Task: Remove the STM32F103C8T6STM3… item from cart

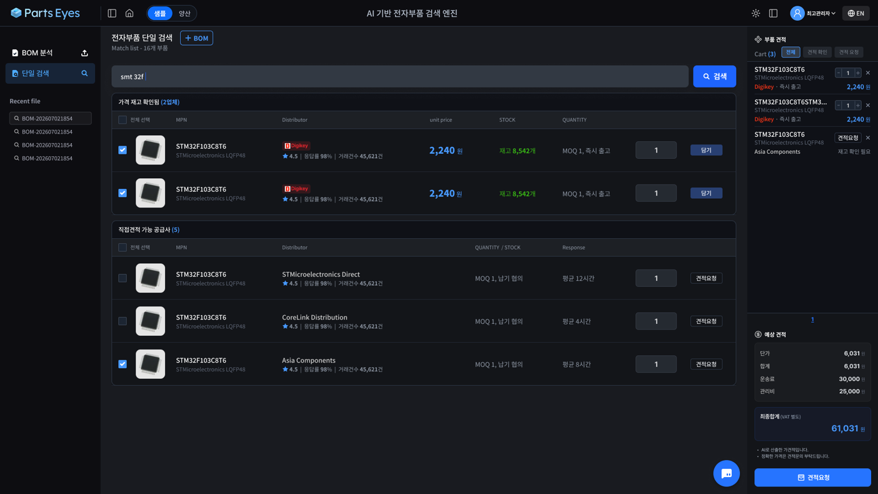Action: coord(868,105)
